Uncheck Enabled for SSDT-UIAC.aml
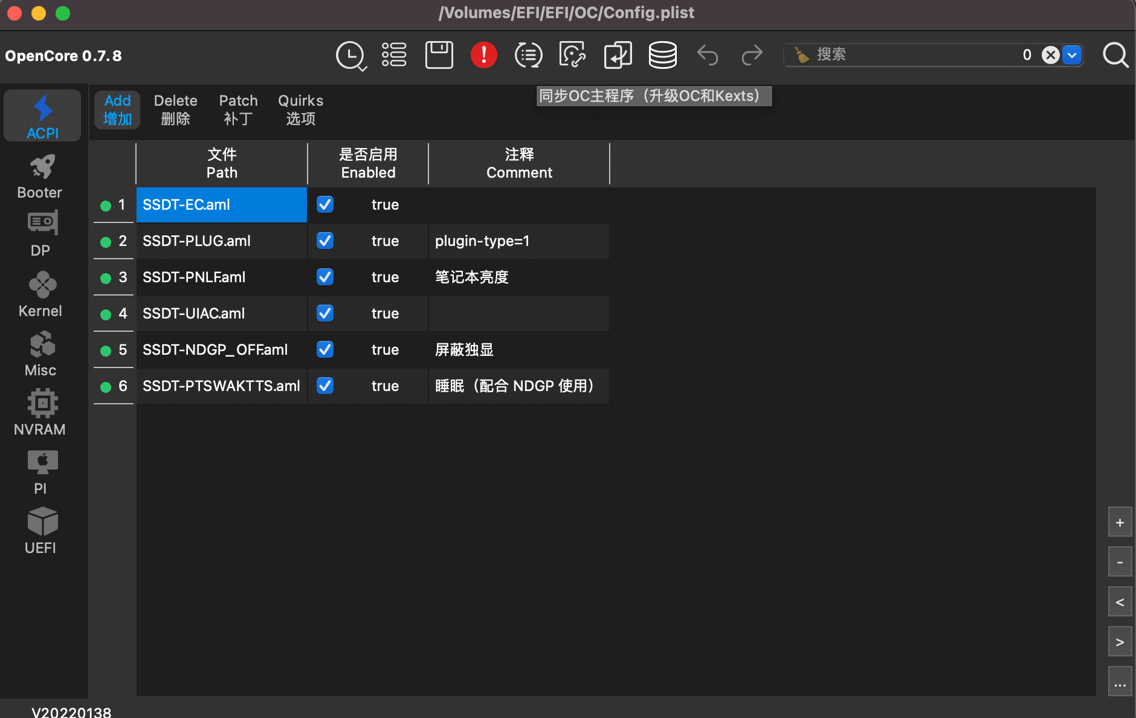Screen dimensions: 1136x718 [x=325, y=313]
